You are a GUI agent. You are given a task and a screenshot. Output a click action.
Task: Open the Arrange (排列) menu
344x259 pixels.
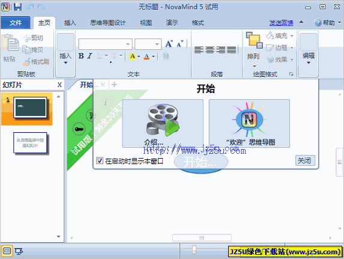[x=254, y=49]
